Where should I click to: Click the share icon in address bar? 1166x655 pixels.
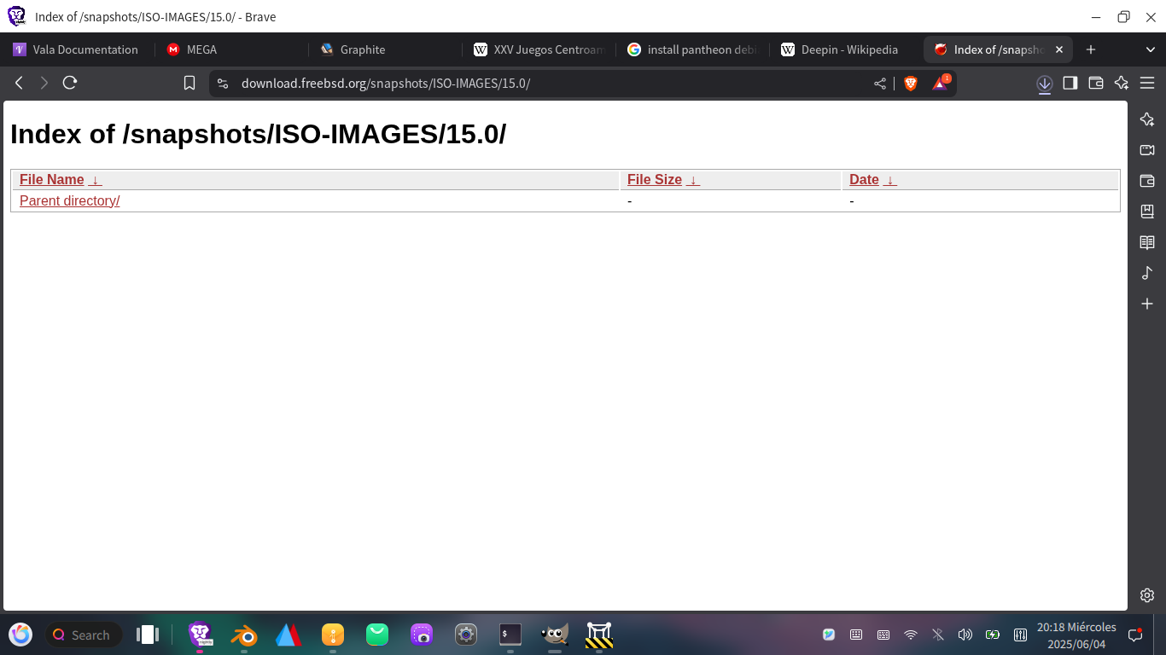880,83
